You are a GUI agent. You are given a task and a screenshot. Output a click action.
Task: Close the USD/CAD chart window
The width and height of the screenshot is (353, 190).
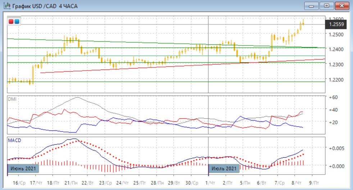tap(342, 6)
